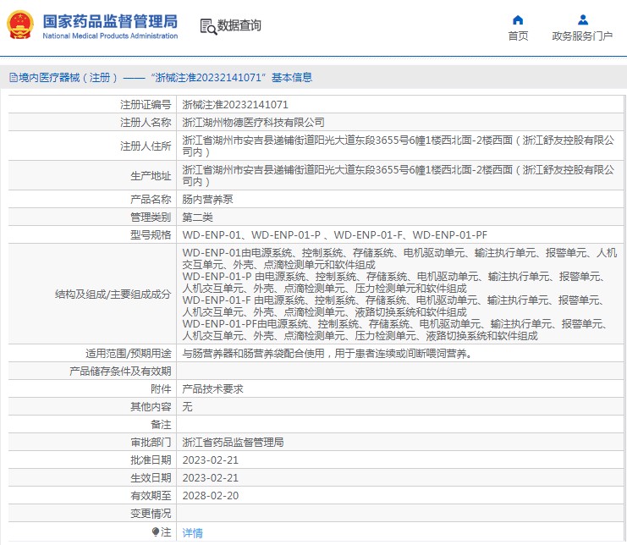
Task: Open the 详情 link
Action: (193, 533)
